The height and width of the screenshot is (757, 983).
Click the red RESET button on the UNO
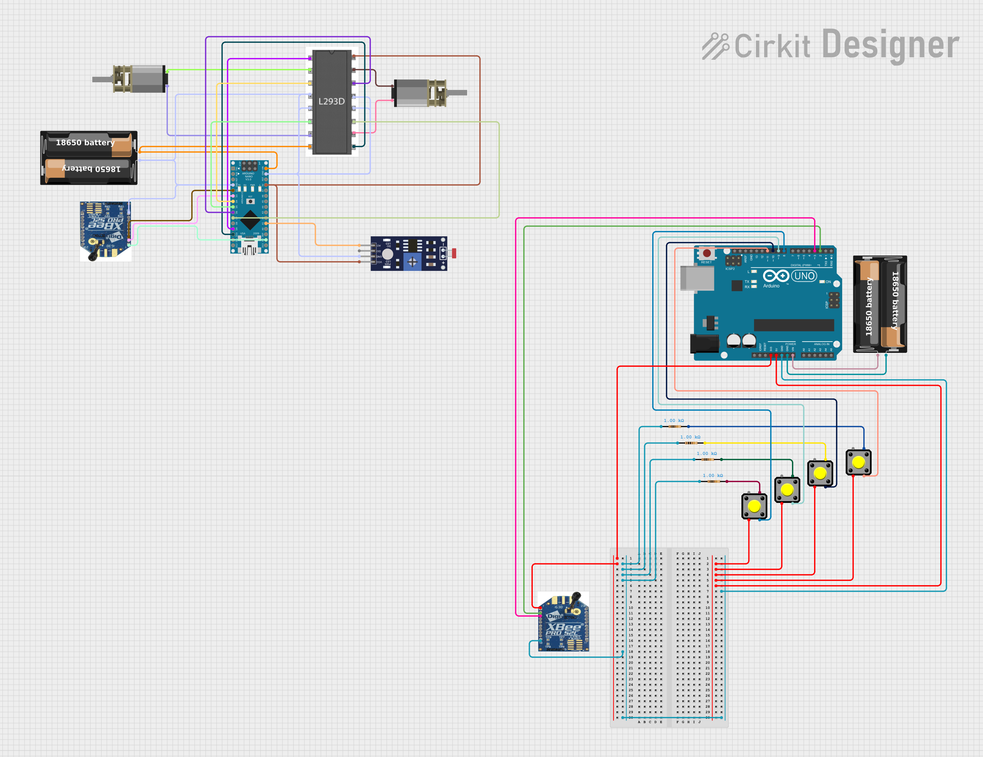click(707, 253)
